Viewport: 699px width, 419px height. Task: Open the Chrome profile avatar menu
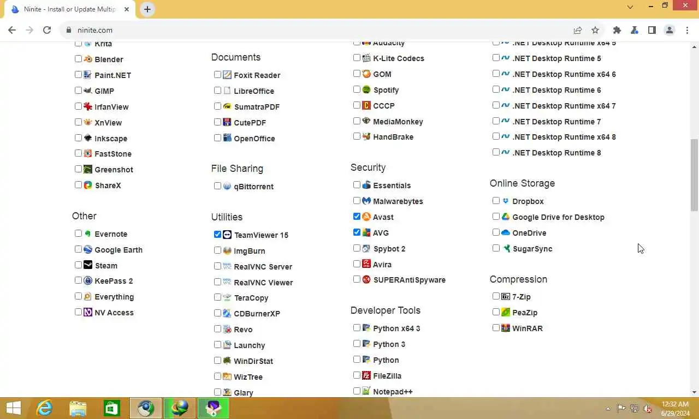(x=670, y=30)
